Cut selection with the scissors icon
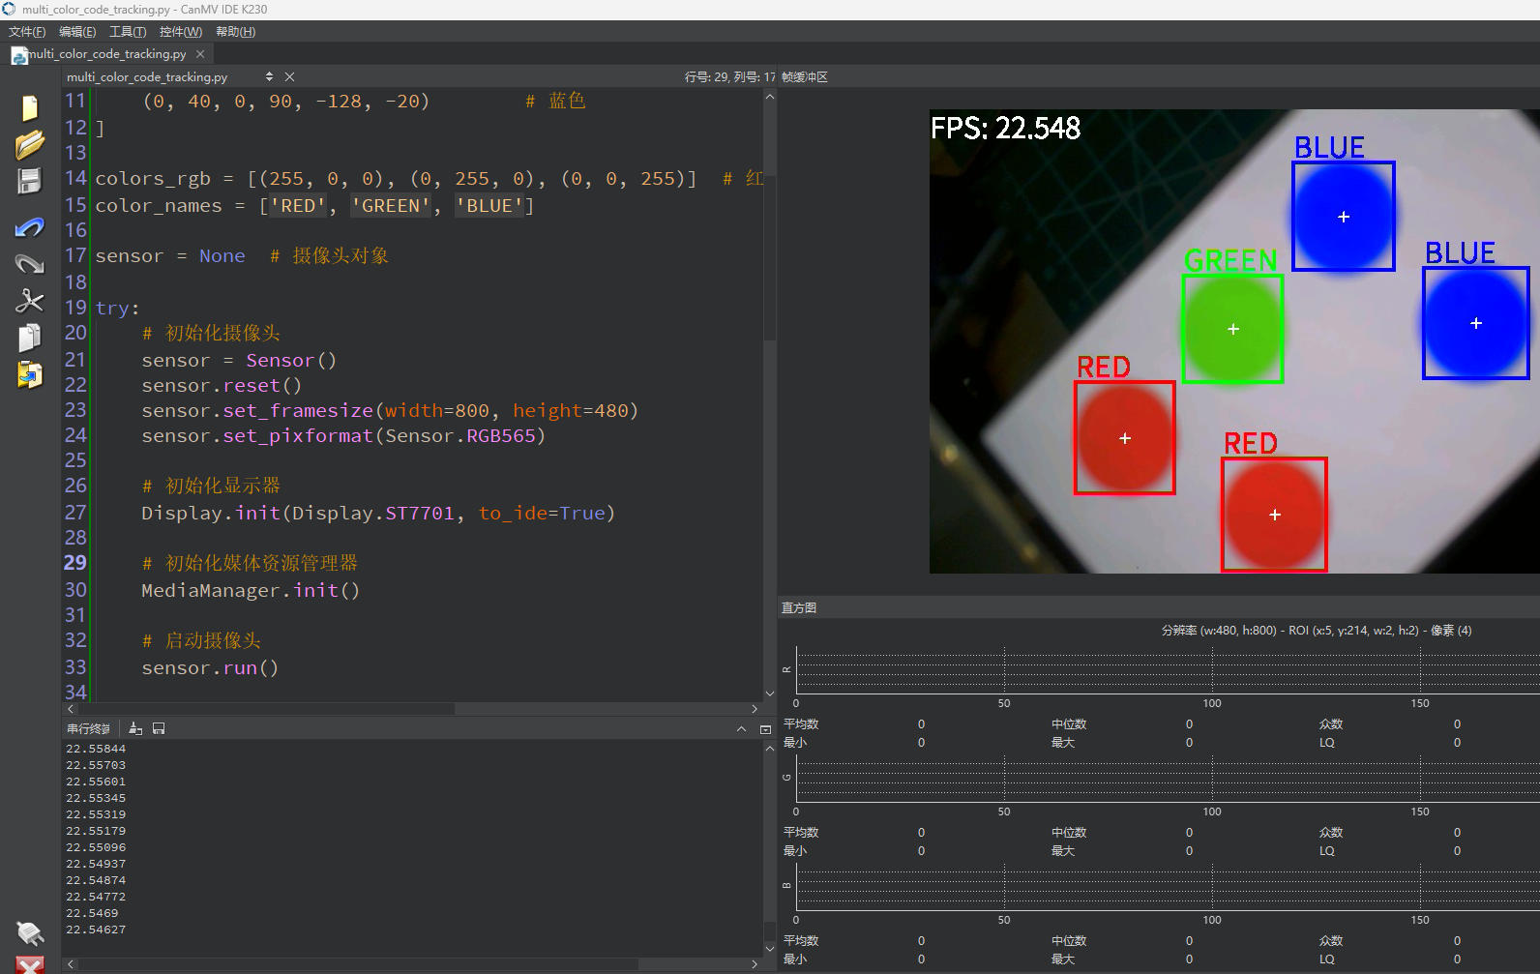 [29, 301]
